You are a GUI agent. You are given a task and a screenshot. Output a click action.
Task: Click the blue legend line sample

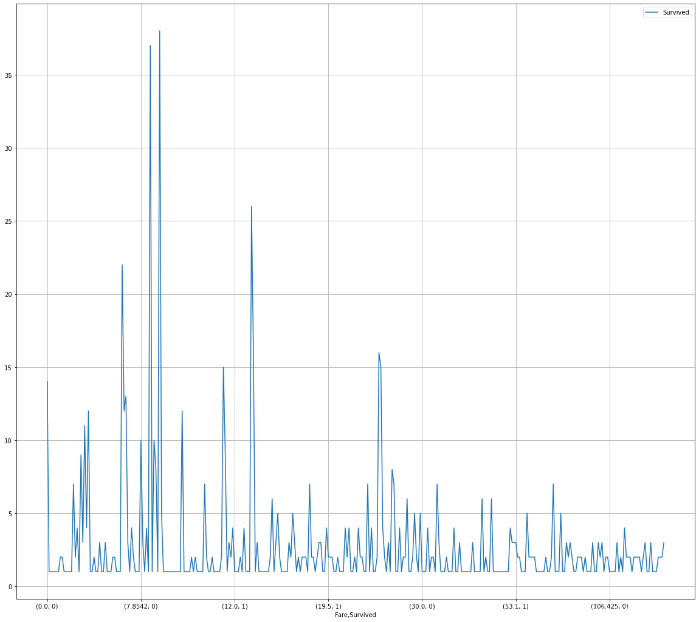tap(652, 13)
